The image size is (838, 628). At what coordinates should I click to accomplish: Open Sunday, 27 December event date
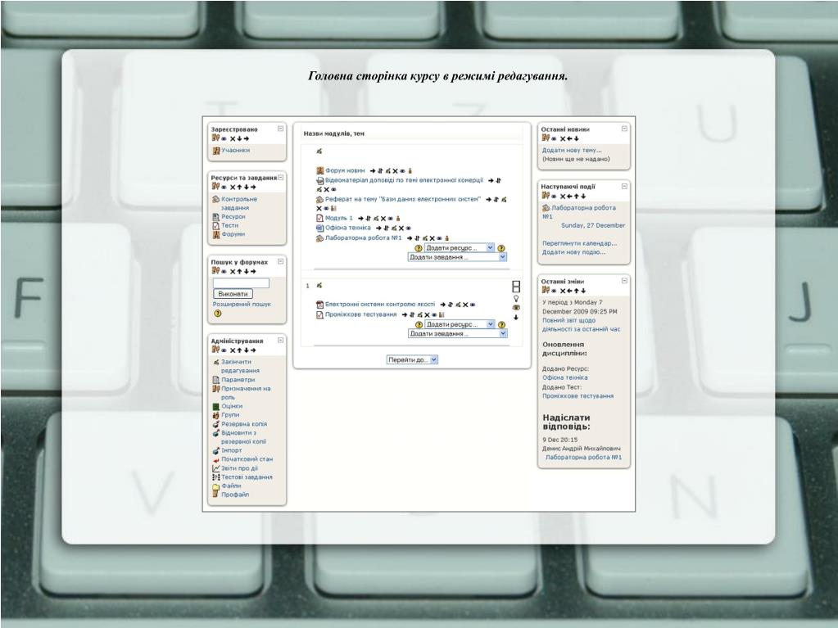coord(593,225)
